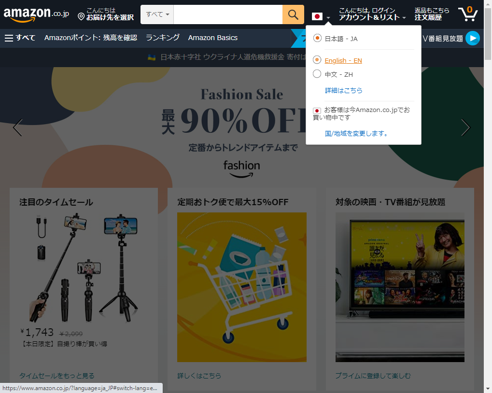Click 詳細はこちら link in language popup

344,91
